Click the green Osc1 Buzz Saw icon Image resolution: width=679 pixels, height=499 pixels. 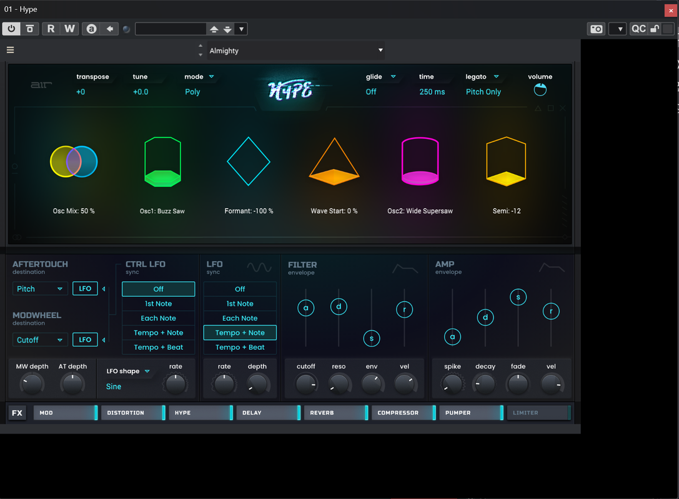(162, 162)
